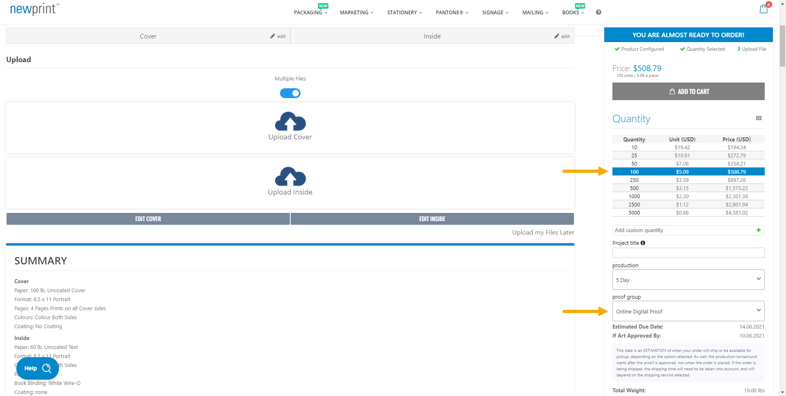Image resolution: width=786 pixels, height=396 pixels.
Task: Click the $508.79 price value
Action: click(647, 68)
